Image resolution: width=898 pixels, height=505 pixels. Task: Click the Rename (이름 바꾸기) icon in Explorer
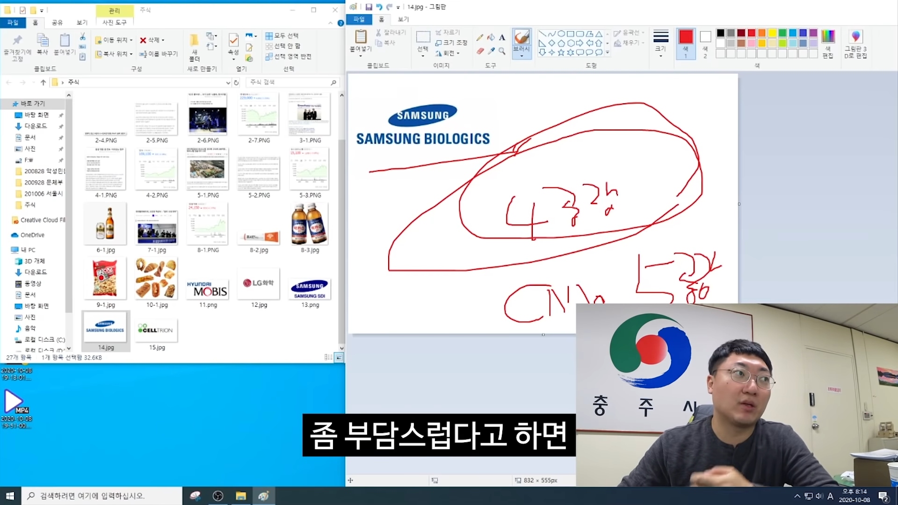click(159, 54)
